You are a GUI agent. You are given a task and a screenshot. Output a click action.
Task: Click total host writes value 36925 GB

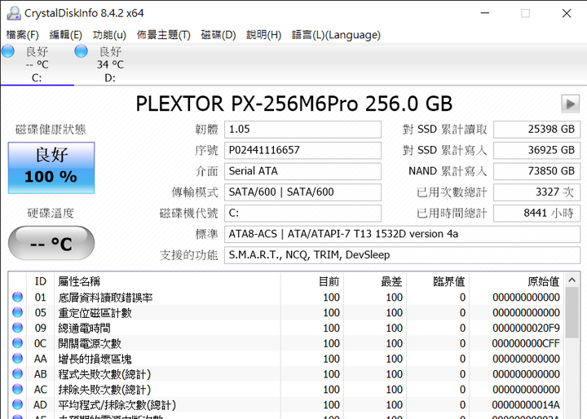pos(536,150)
